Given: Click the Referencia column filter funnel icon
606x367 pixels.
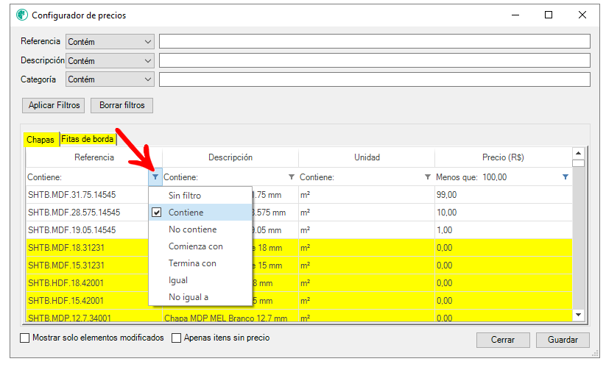Looking at the screenshot, I should [155, 177].
